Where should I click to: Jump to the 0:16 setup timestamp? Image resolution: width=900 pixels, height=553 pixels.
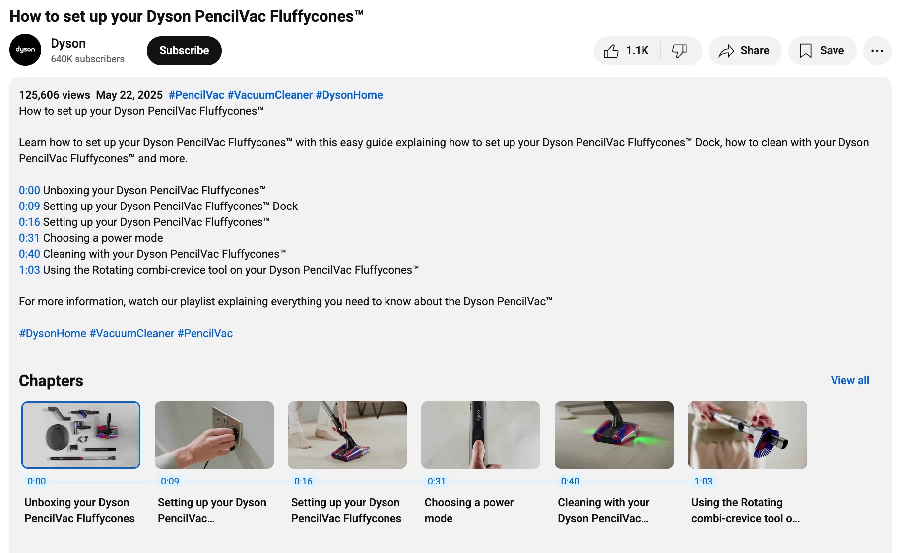coord(28,222)
